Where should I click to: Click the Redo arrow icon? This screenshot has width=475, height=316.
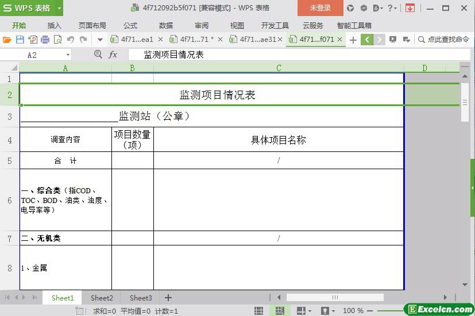click(83, 40)
